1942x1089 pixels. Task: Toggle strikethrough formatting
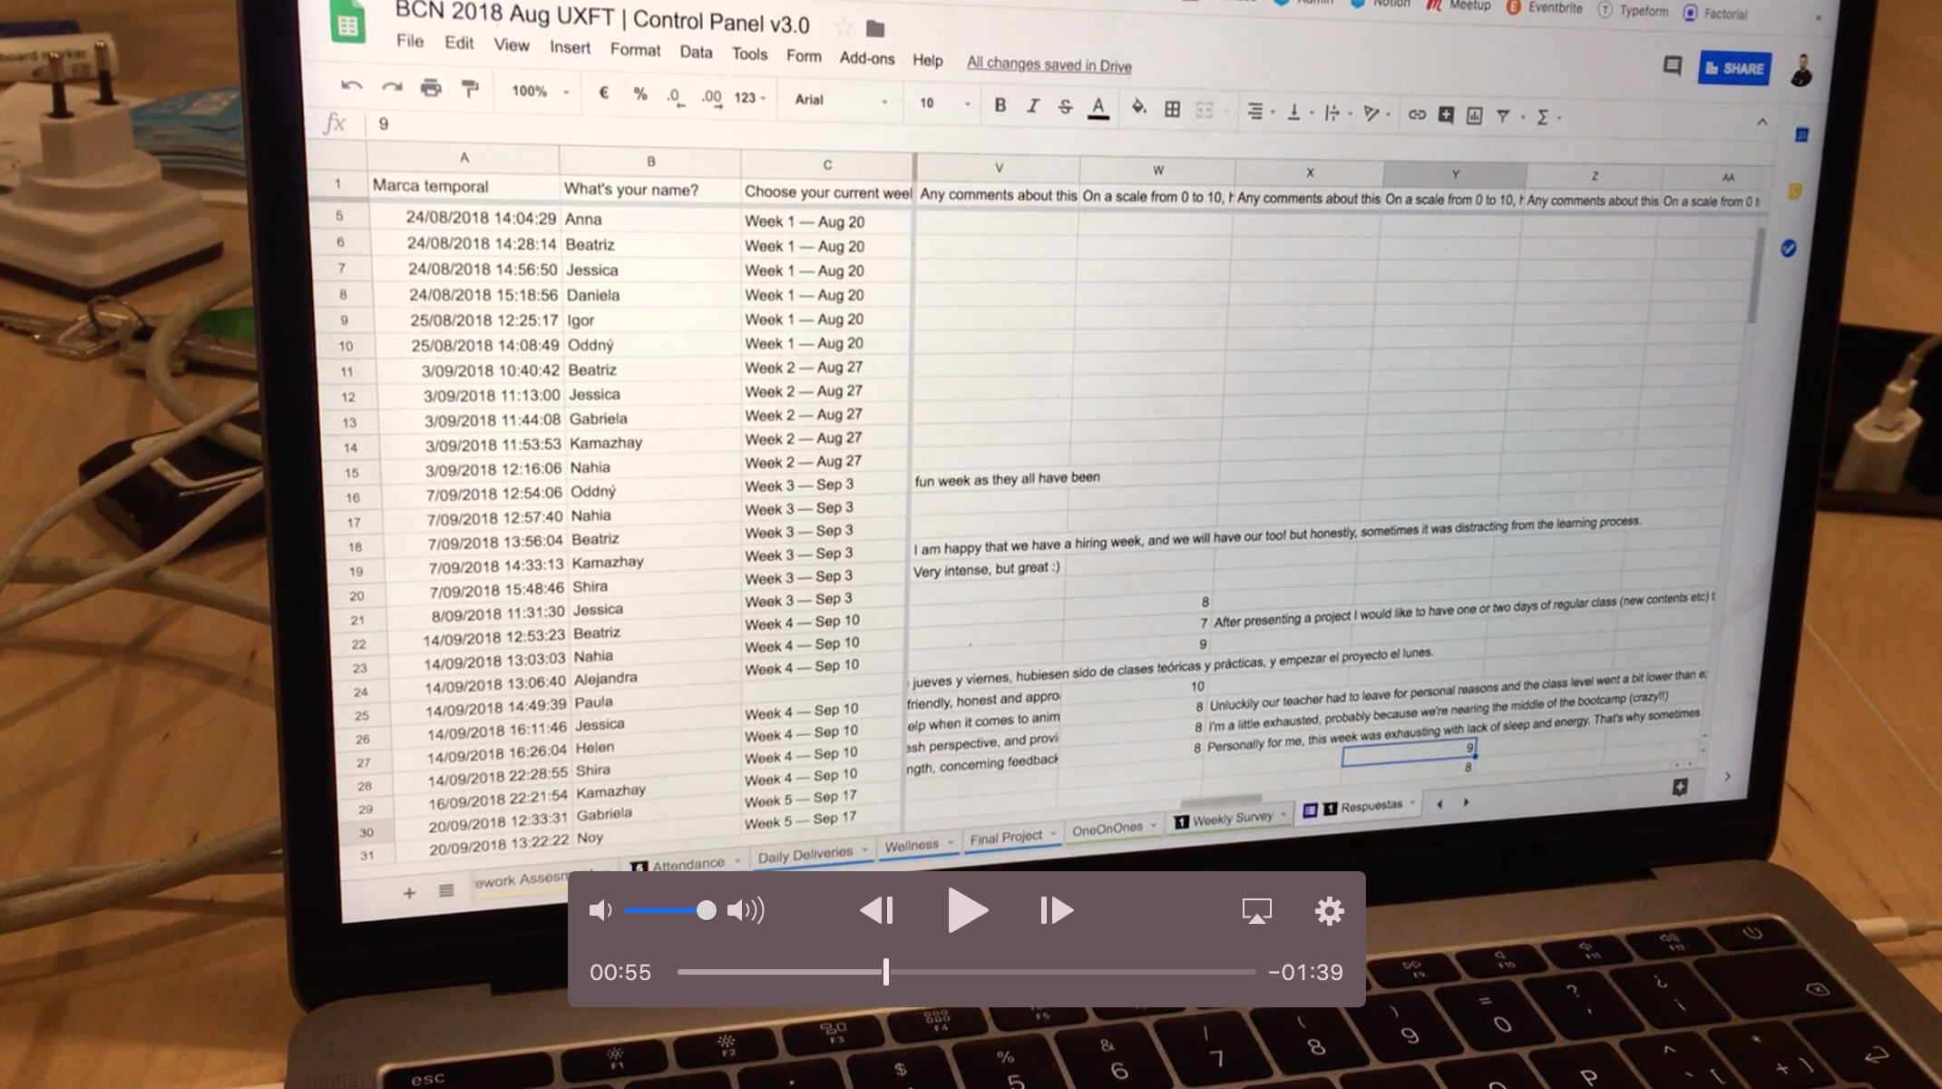tap(1065, 107)
